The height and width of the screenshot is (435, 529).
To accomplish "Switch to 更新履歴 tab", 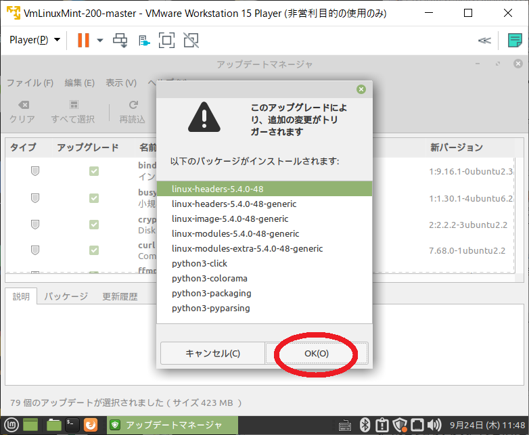I will point(120,296).
